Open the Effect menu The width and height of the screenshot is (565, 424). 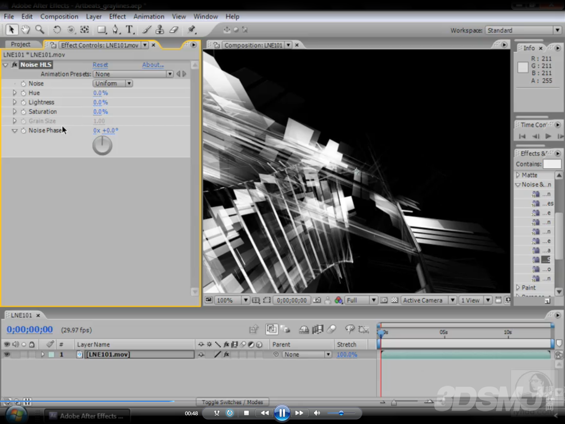(117, 16)
